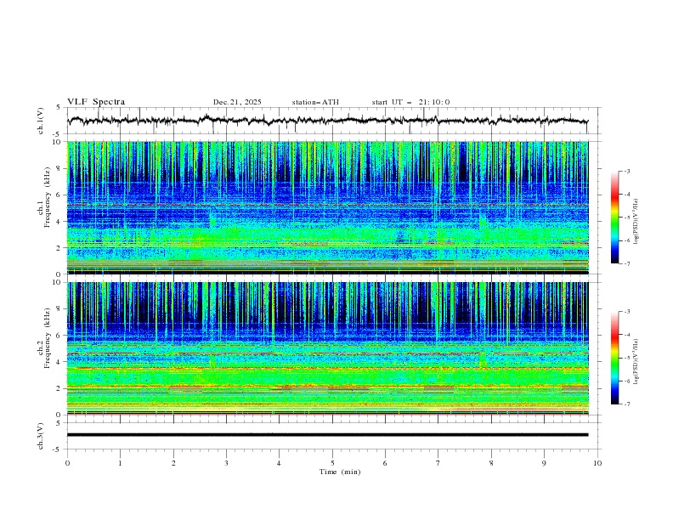
Task: Click the "5" tick of ch.3(V) axis
Action: click(59, 423)
